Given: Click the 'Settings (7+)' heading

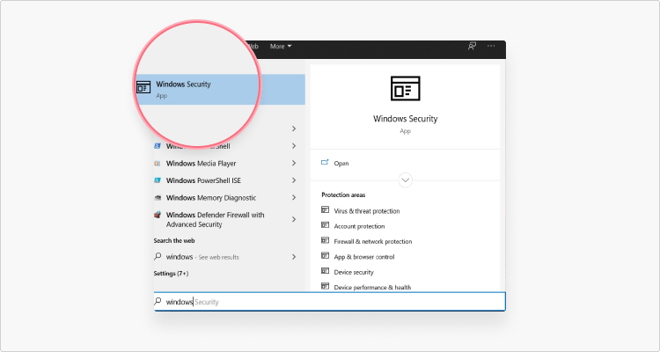Looking at the screenshot, I should point(171,274).
